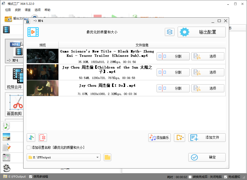Image resolution: width=247 pixels, height=180 pixels.
Task: Select 视频合并 video merge tool
Action: tap(14, 78)
